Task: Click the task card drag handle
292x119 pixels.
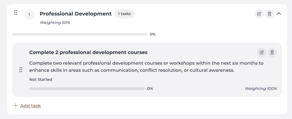Action: click(21, 70)
